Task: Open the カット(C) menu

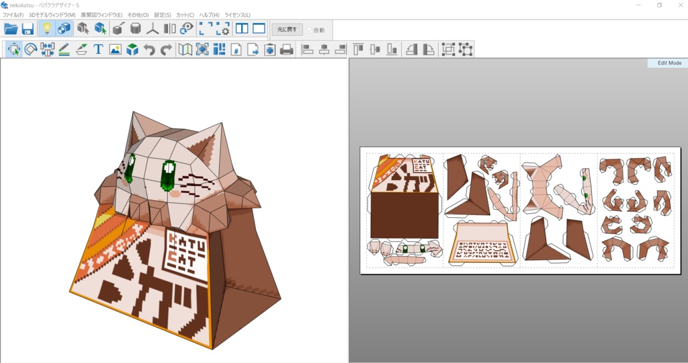Action: (x=185, y=15)
